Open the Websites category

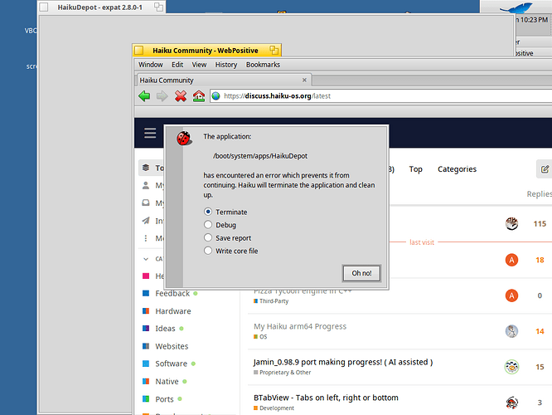coord(172,346)
